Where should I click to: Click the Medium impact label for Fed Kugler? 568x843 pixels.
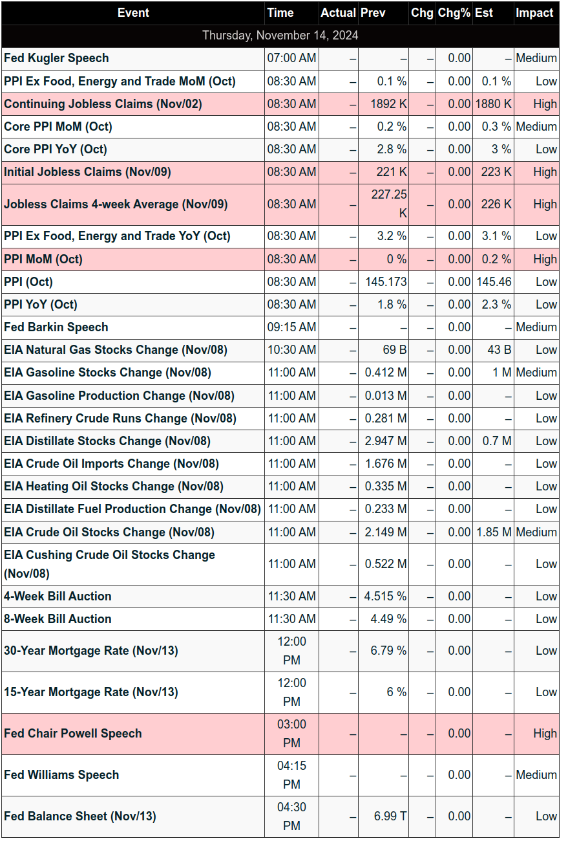(x=536, y=58)
